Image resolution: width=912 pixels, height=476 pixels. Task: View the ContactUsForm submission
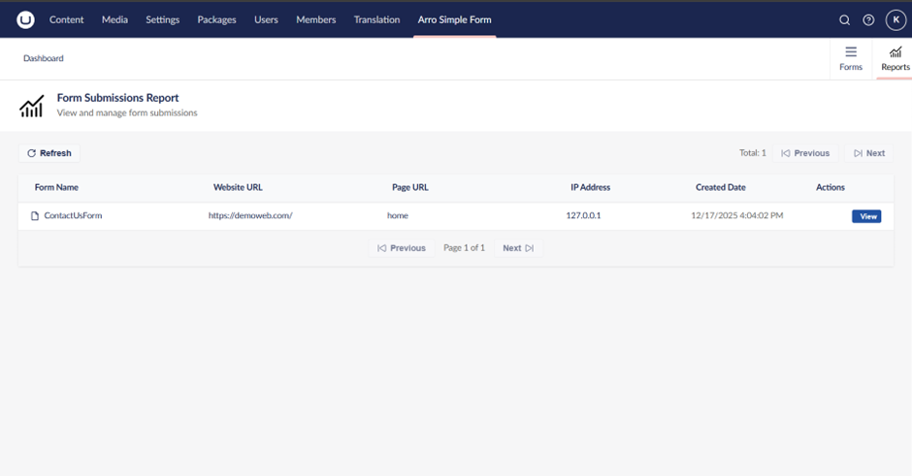tap(866, 216)
